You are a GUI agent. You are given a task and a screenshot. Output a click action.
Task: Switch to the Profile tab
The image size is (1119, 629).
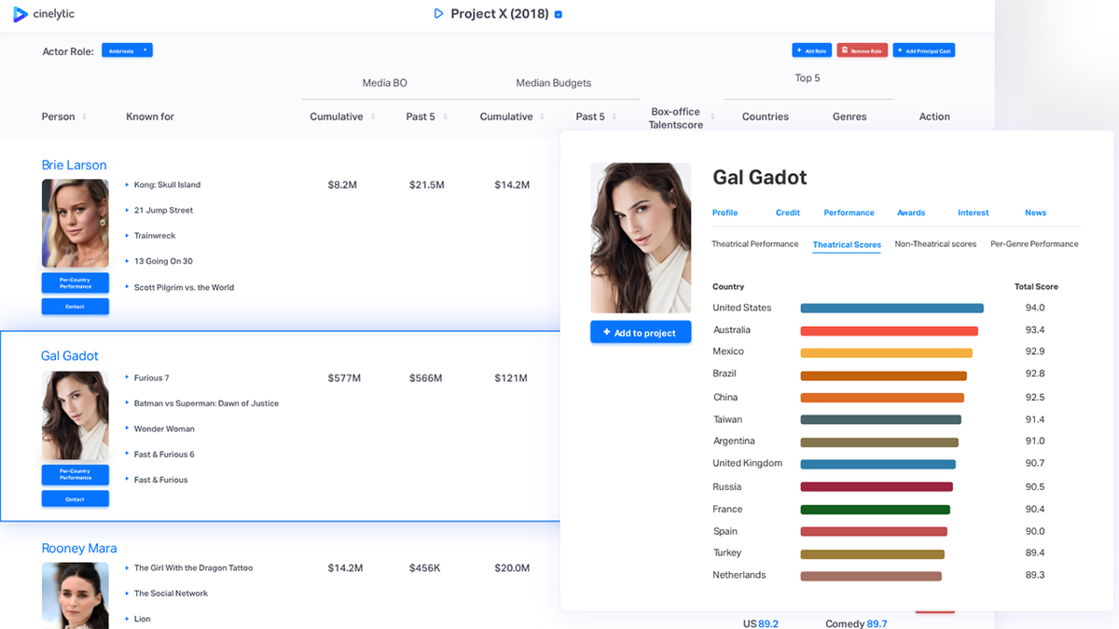click(725, 212)
